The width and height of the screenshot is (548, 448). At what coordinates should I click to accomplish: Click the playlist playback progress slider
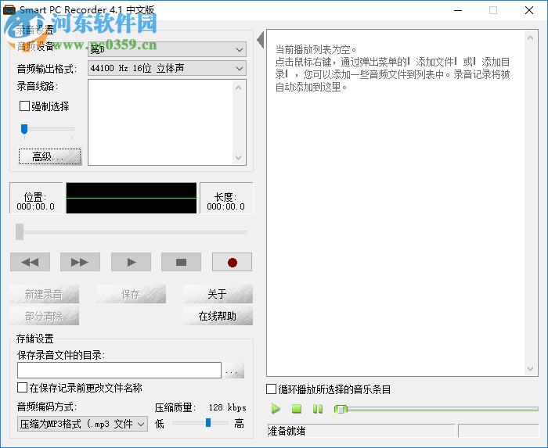[436, 409]
